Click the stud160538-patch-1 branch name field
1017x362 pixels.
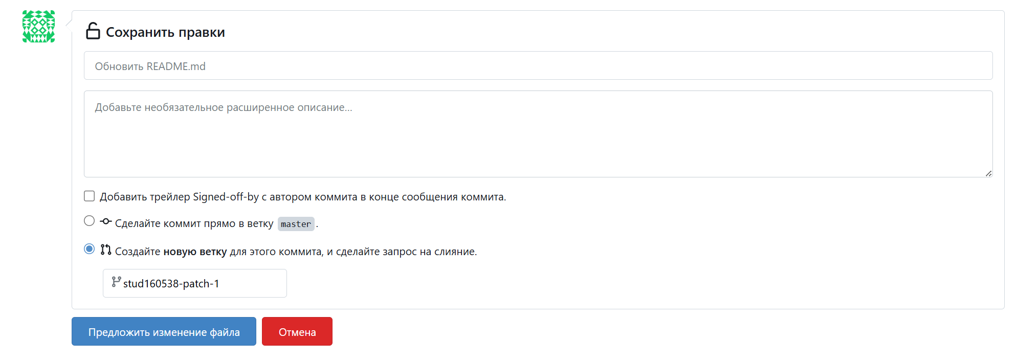point(195,283)
